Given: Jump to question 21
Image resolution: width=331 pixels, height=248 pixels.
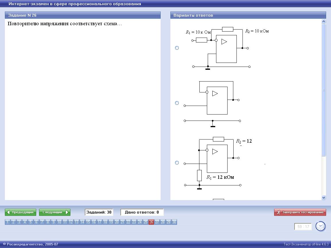Looking at the screenshot, I should pyautogui.click(x=122, y=222).
